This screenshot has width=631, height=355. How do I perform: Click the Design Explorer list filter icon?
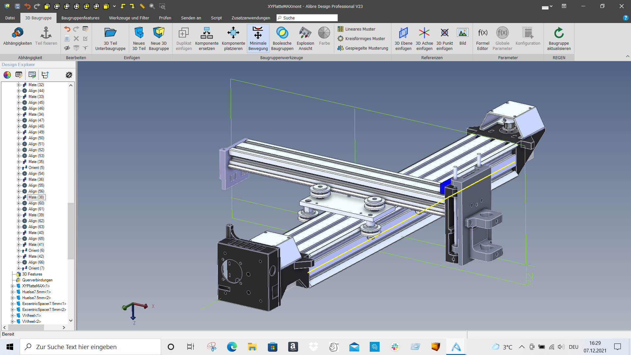[x=19, y=75]
